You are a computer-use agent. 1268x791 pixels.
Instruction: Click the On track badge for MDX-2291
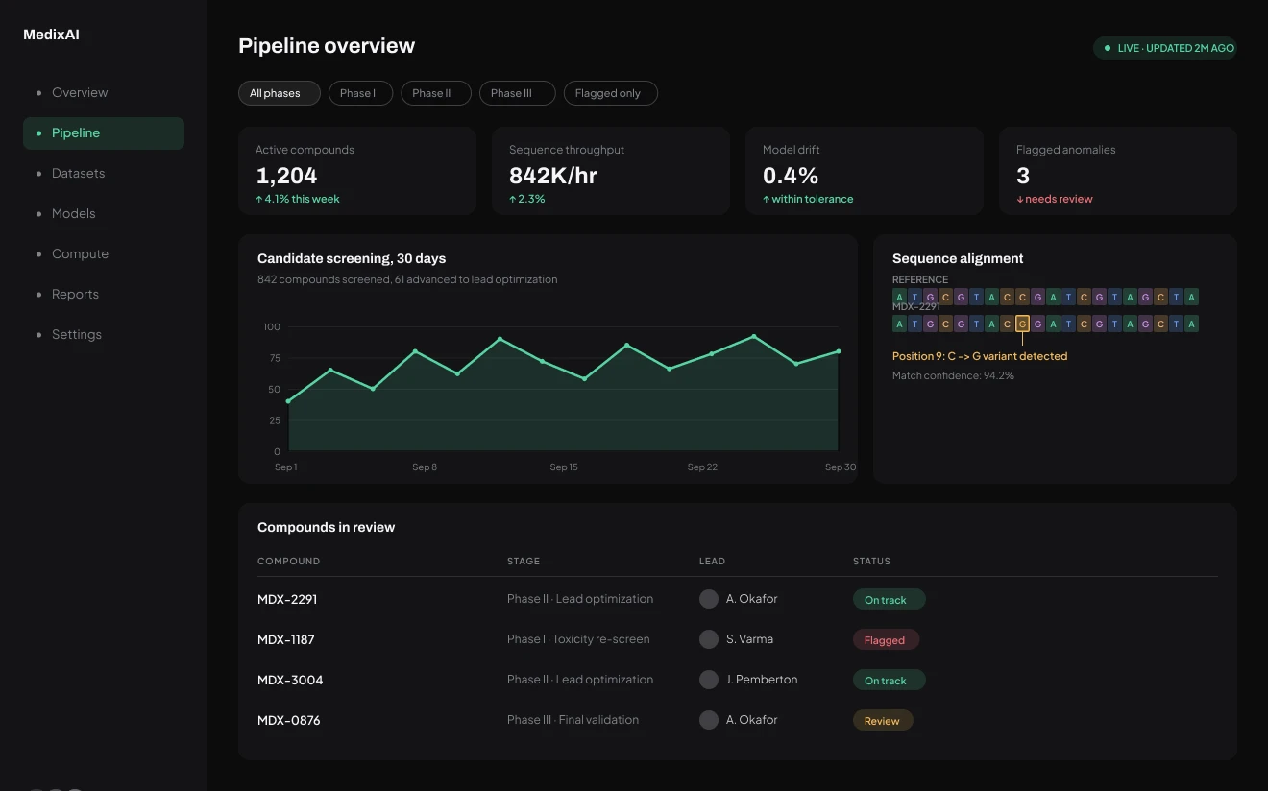[x=889, y=600]
